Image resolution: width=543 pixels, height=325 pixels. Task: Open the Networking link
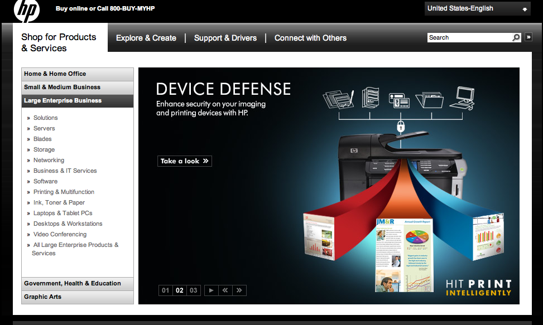click(x=49, y=160)
